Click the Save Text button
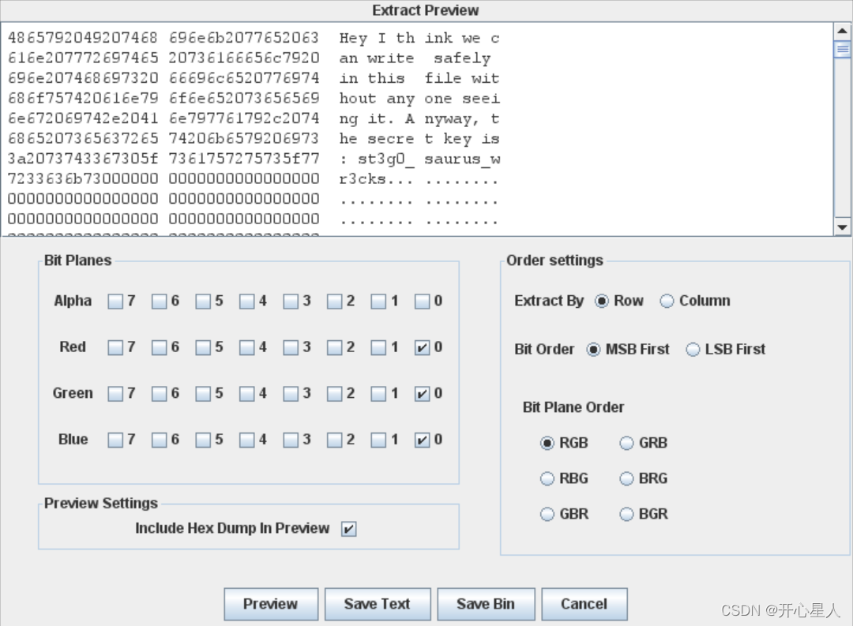853x626 pixels. pyautogui.click(x=378, y=604)
